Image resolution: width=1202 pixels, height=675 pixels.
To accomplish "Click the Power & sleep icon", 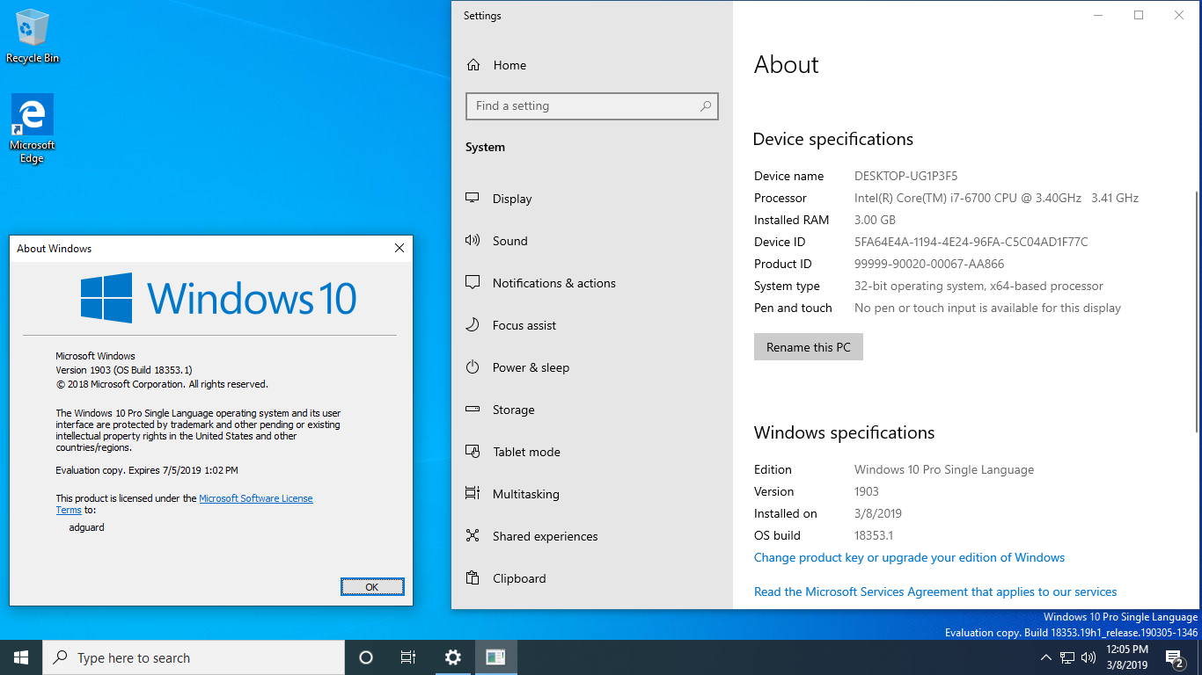I will click(473, 367).
